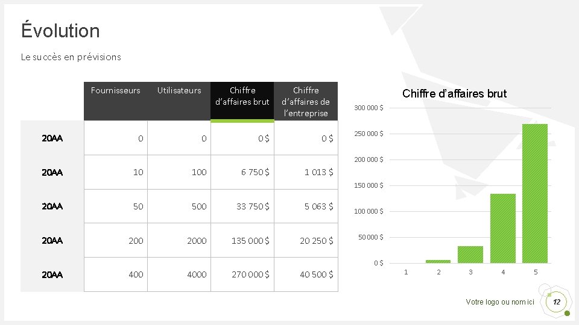Select the 'Chiffre d'affaires de l'entreprise' header
579x325 pixels.
(x=306, y=101)
